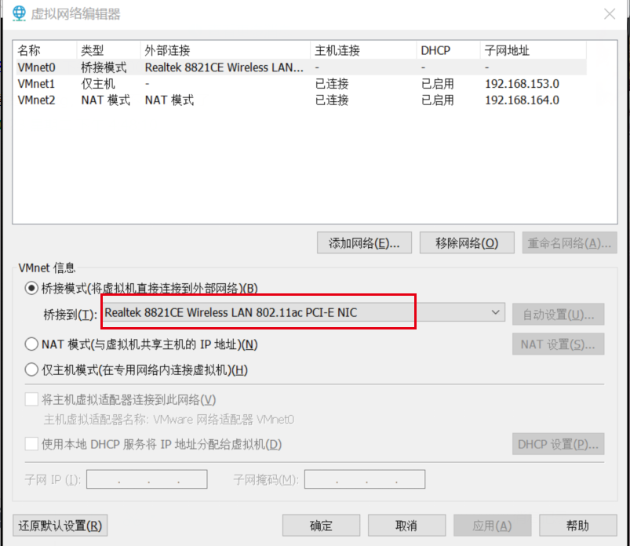The height and width of the screenshot is (546, 630).
Task: Click 仅主机 type cell of VMnet1
Action: click(x=98, y=84)
